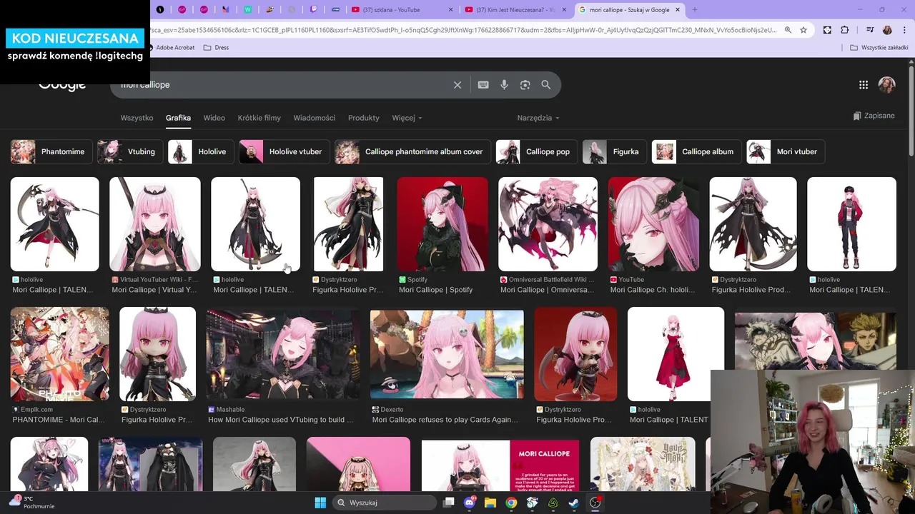915x514 pixels.
Task: Switch to the 'Kim Jest Nieuczesana?' tab
Action: click(x=516, y=10)
